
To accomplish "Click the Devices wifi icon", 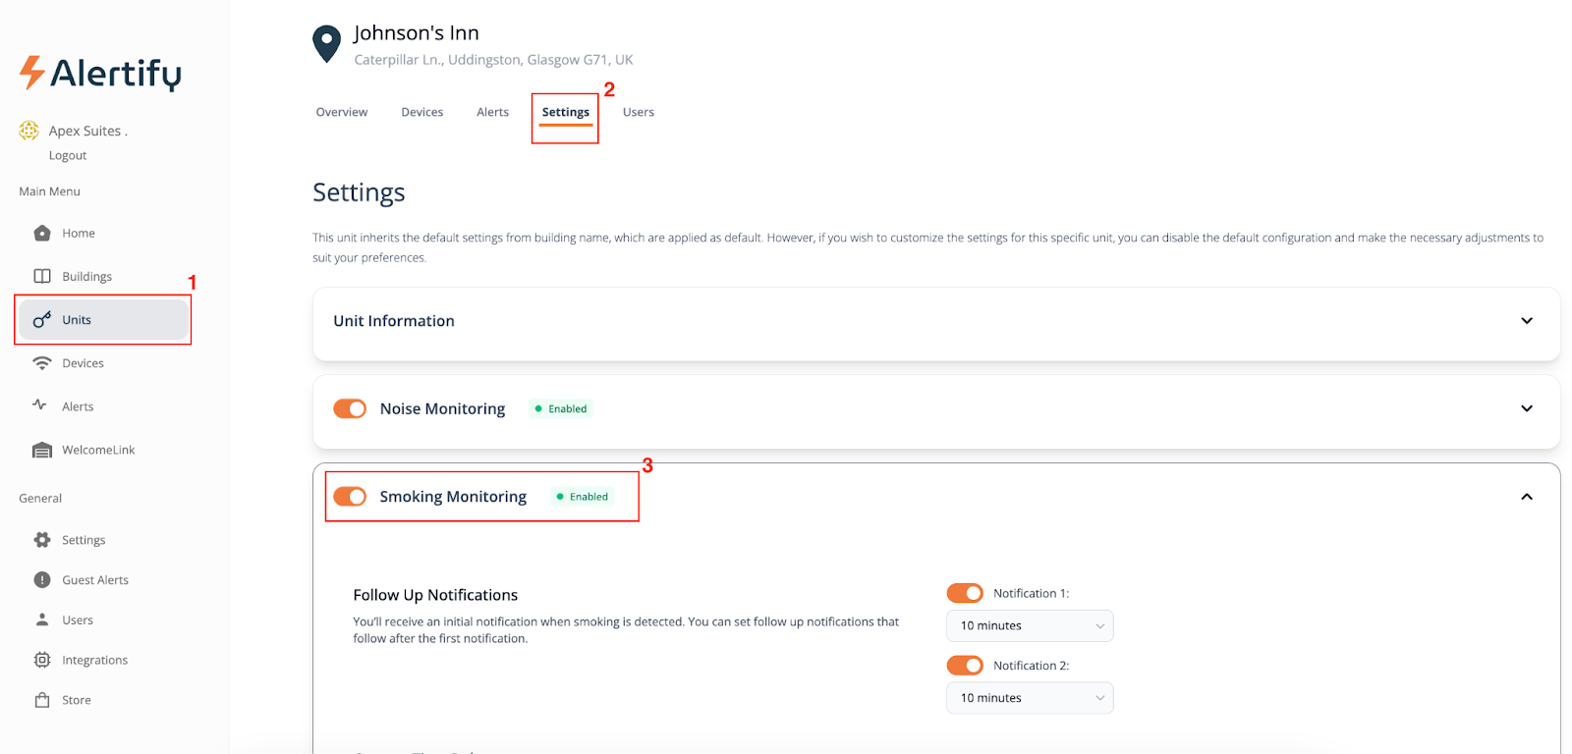I will 42,363.
